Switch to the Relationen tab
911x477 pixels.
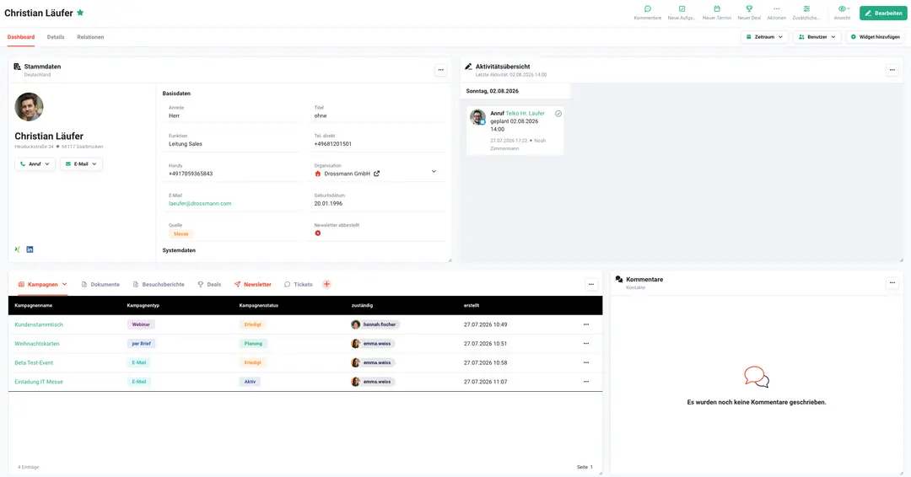click(90, 37)
